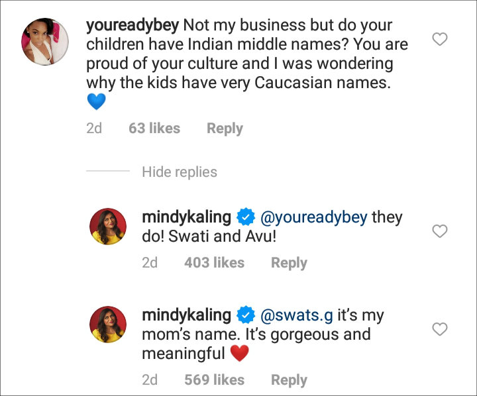The image size is (477, 396).
Task: Click the mindykaling username in "mom's name" reply
Action: click(186, 315)
